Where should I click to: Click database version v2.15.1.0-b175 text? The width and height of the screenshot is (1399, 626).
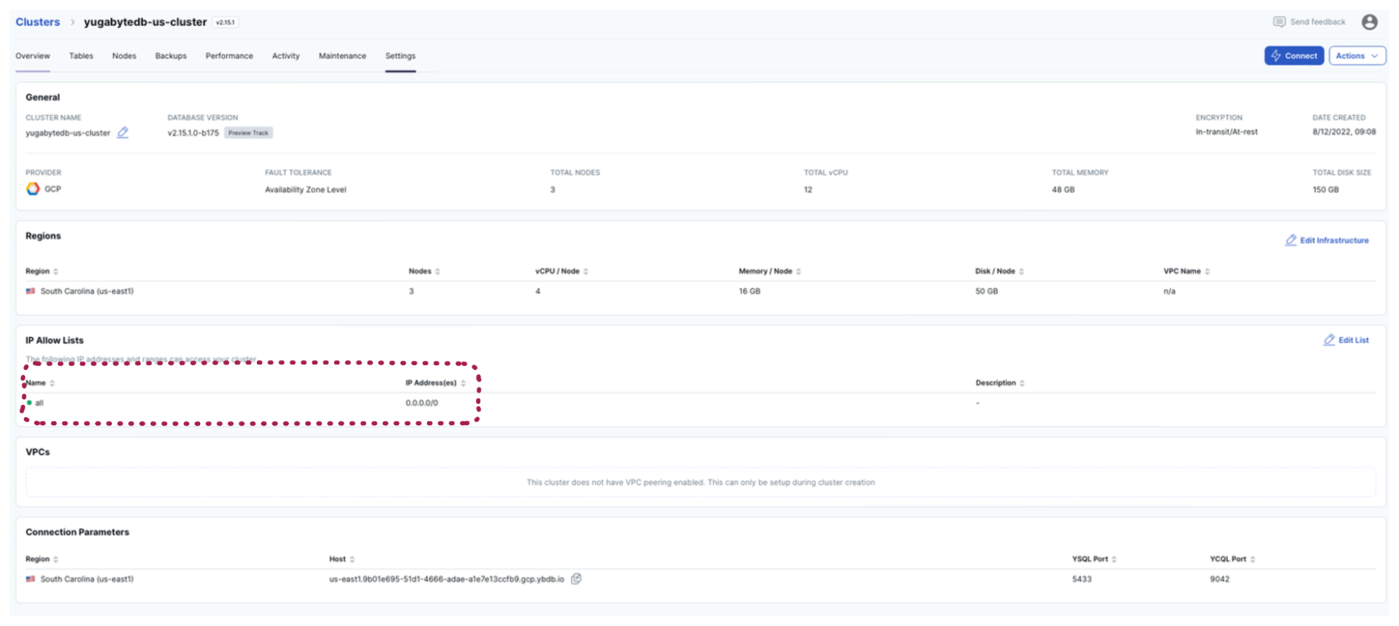(x=193, y=133)
